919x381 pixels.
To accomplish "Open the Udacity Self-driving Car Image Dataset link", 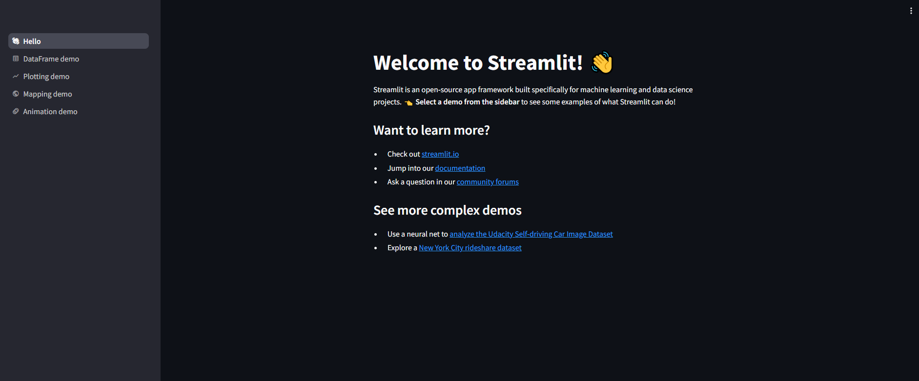I will [531, 234].
